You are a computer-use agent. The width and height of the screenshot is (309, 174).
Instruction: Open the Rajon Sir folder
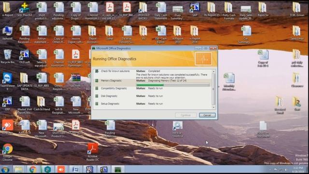263,10
